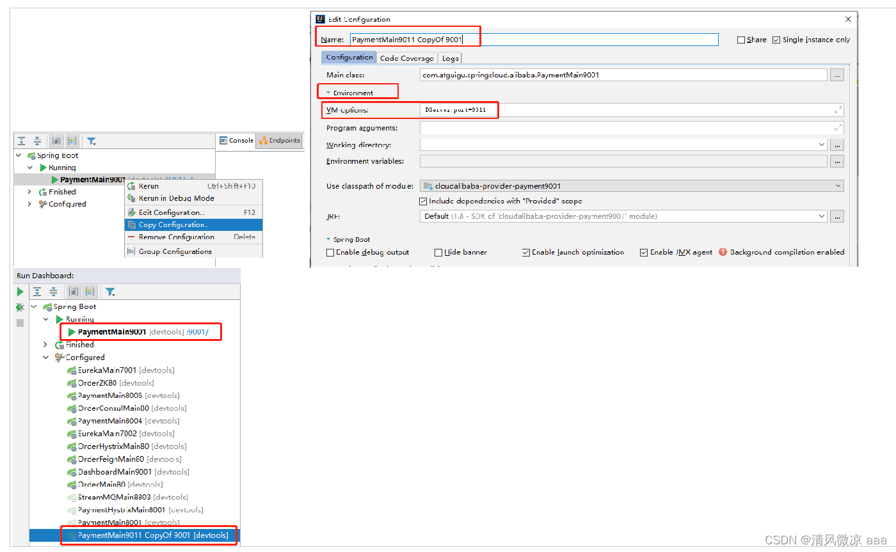This screenshot has width=896, height=552.
Task: Open the filter funnel under Run Dashboard title
Action: pyautogui.click(x=110, y=292)
